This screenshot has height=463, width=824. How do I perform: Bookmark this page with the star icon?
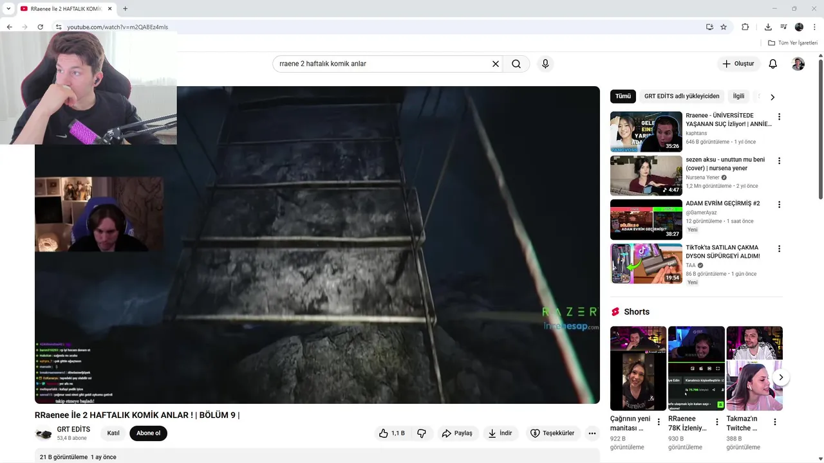[724, 27]
